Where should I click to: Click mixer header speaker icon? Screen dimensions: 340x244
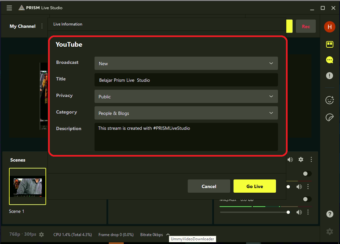click(290, 160)
